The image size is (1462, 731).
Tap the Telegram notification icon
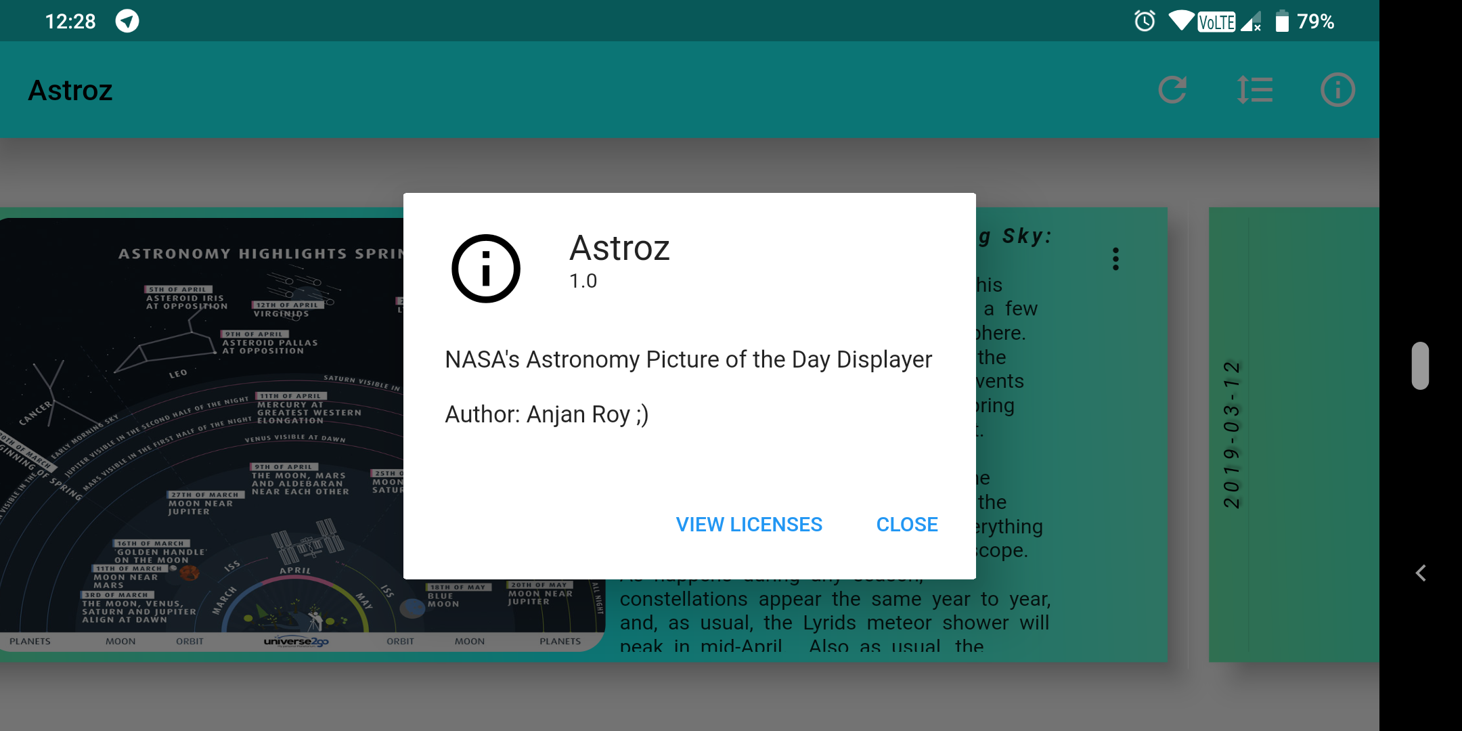127,21
